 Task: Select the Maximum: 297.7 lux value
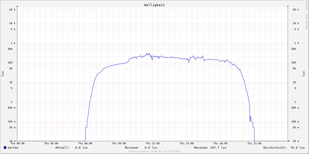(210, 148)
